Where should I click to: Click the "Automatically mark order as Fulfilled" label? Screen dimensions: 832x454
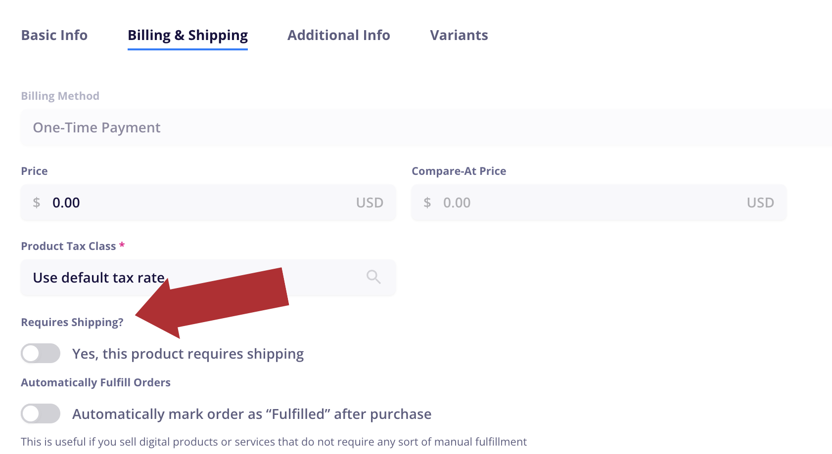pos(252,414)
